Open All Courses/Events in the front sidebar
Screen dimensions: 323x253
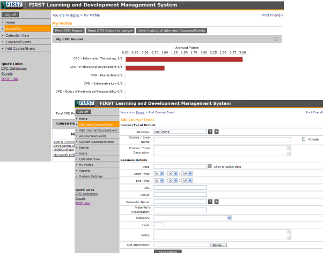tap(93, 136)
